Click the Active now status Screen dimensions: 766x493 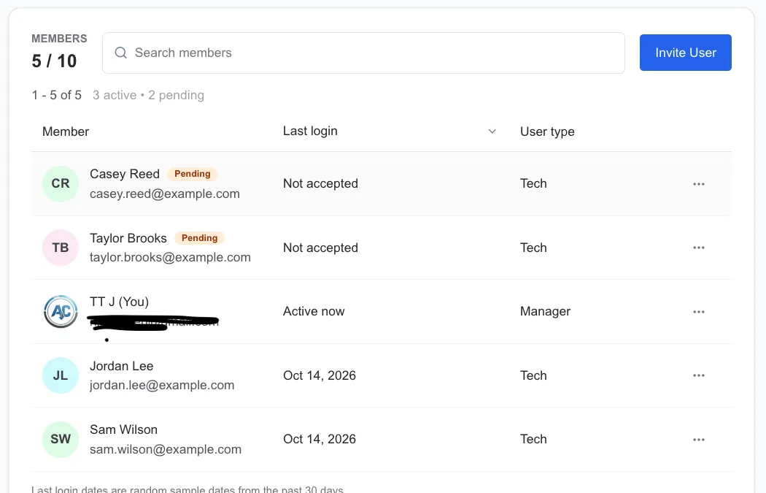(x=314, y=311)
